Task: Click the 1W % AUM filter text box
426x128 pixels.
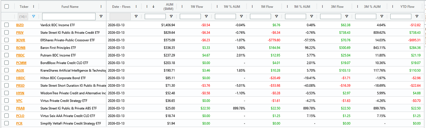Action: 225,16
